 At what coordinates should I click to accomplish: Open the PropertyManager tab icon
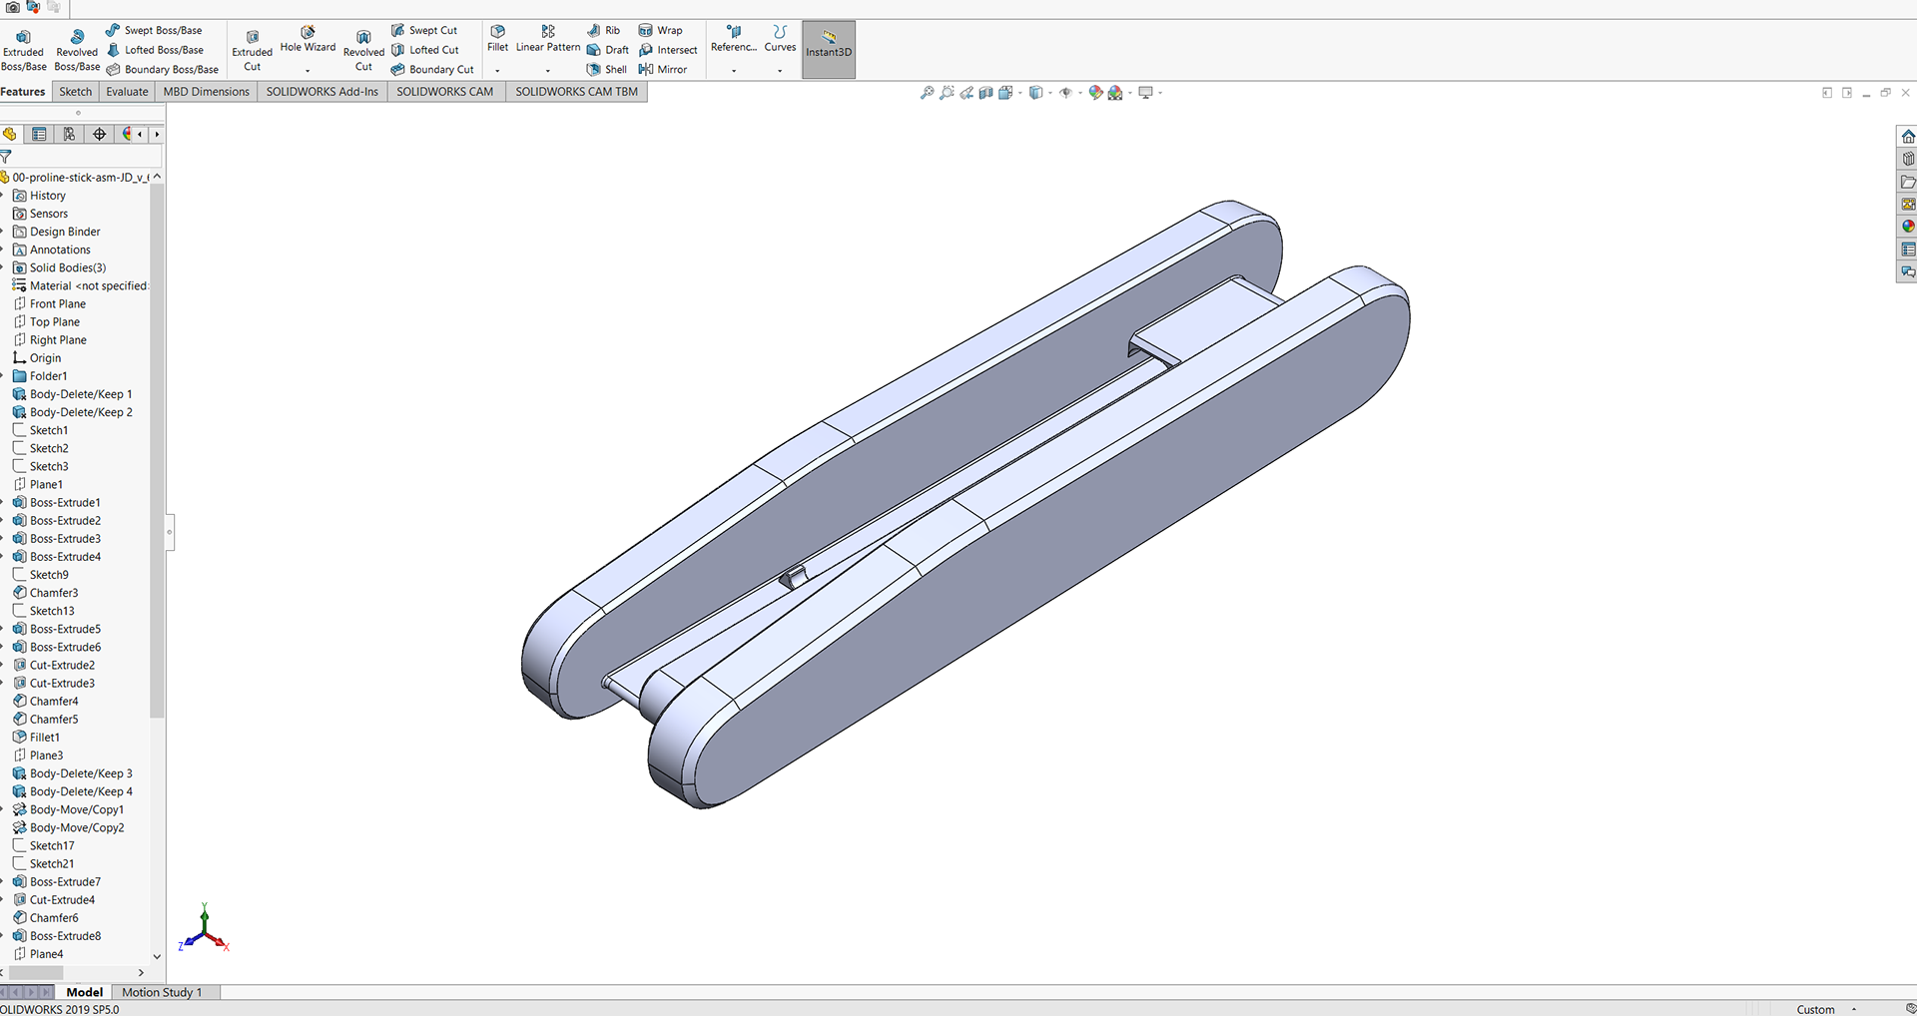[39, 134]
